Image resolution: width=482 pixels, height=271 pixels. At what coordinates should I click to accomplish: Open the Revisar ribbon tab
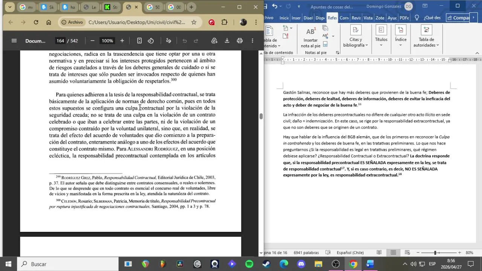(x=356, y=18)
